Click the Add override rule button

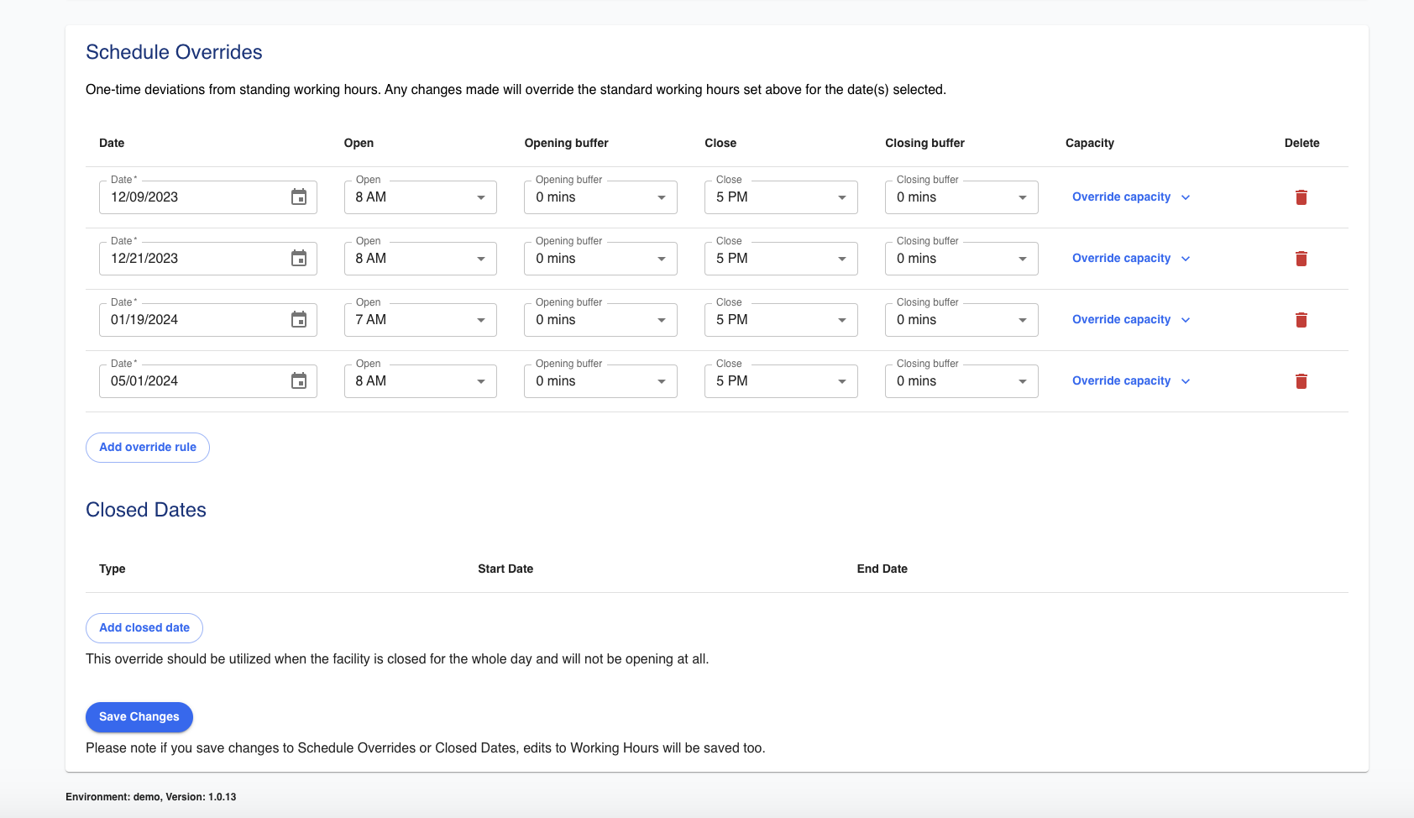[x=148, y=448]
